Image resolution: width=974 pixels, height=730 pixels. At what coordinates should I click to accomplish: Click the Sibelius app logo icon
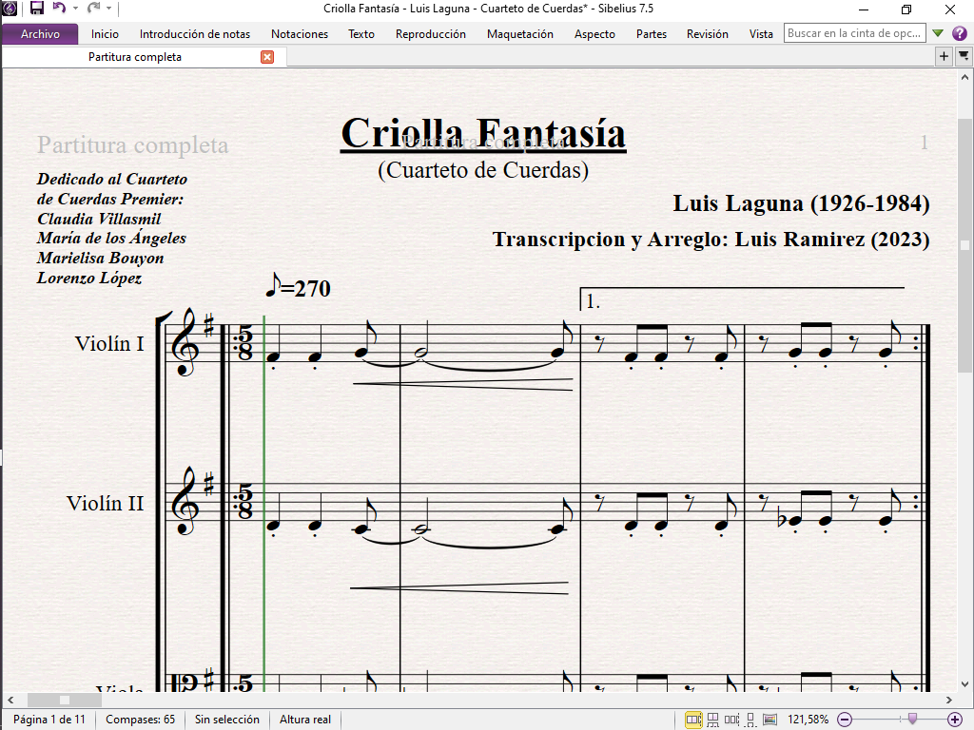10,8
